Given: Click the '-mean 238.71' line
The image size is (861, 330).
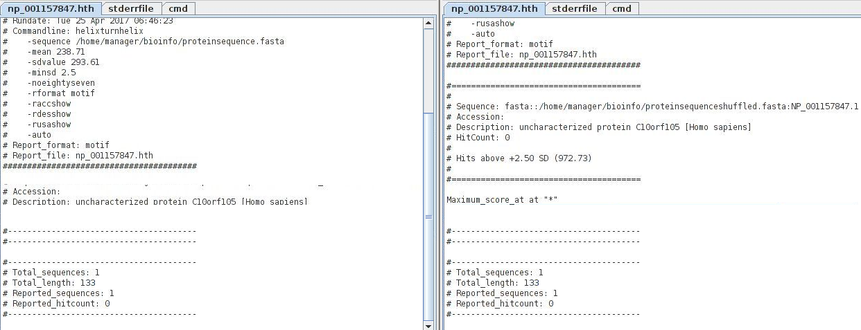Looking at the screenshot, I should pyautogui.click(x=56, y=52).
